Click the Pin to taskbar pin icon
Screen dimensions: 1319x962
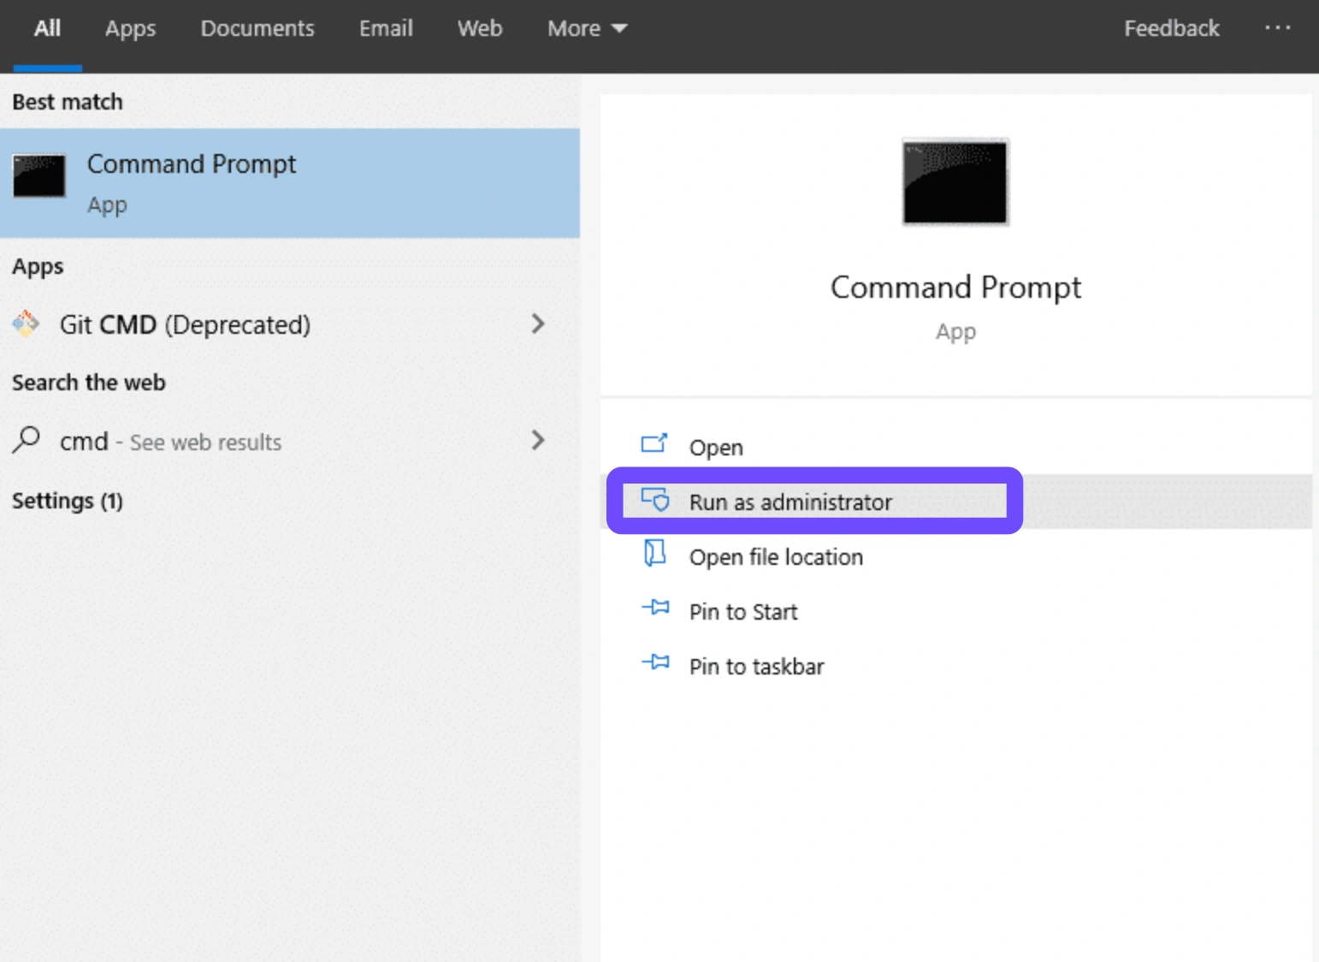[655, 663]
